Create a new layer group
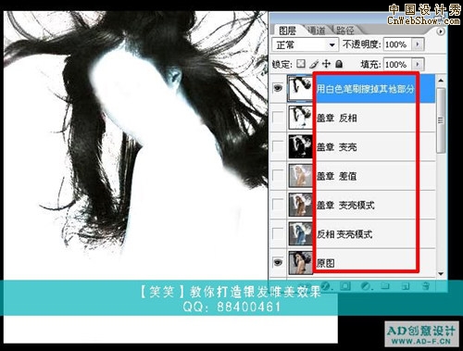This screenshot has height=351, width=463. [385, 286]
